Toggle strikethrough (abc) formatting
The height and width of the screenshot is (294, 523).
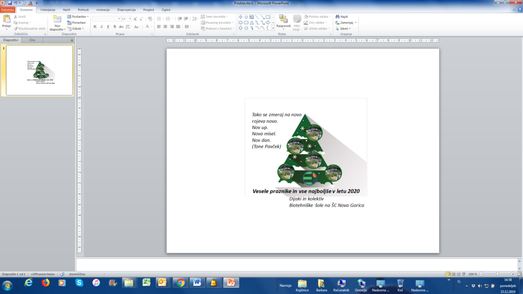(x=121, y=27)
